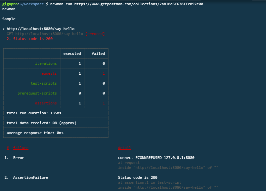
Task: Select the red 'requests' row label
Action: (48, 73)
